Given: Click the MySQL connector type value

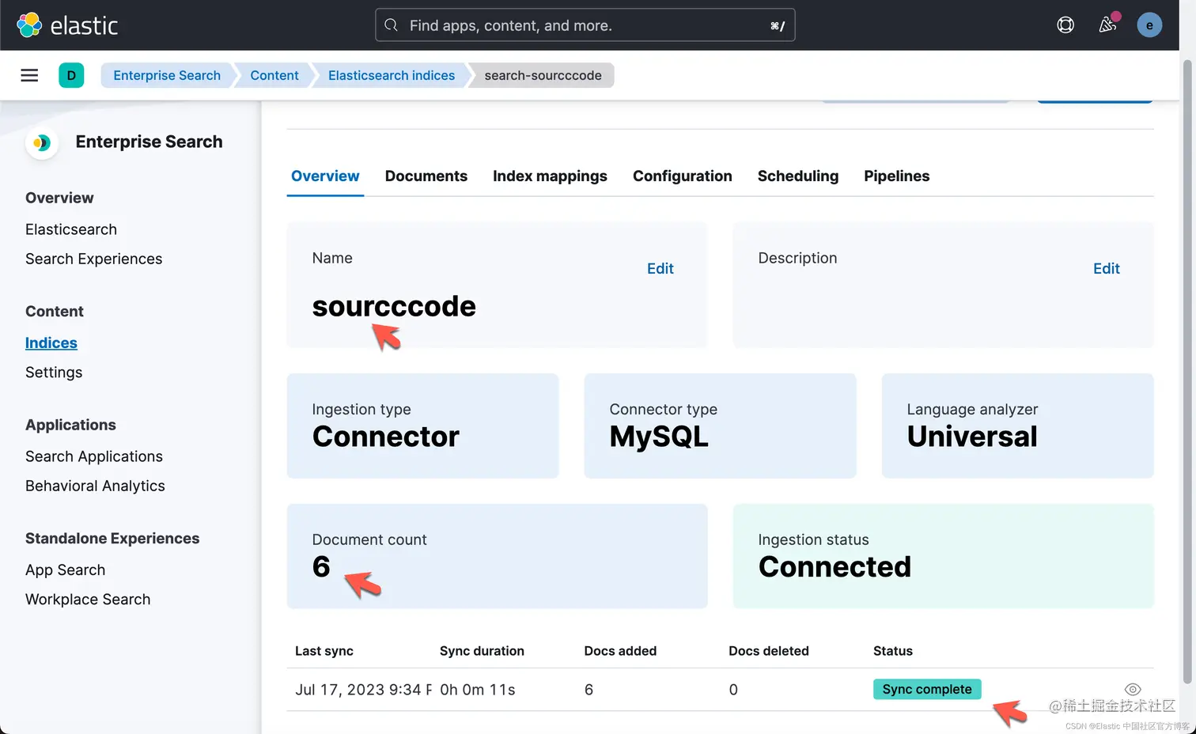Looking at the screenshot, I should pos(659,437).
